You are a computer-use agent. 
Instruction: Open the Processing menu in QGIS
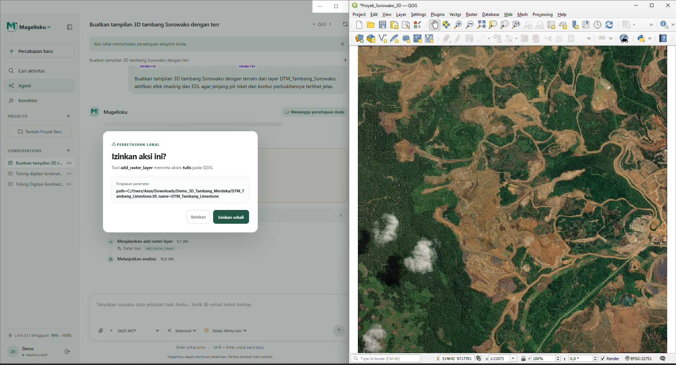point(542,14)
